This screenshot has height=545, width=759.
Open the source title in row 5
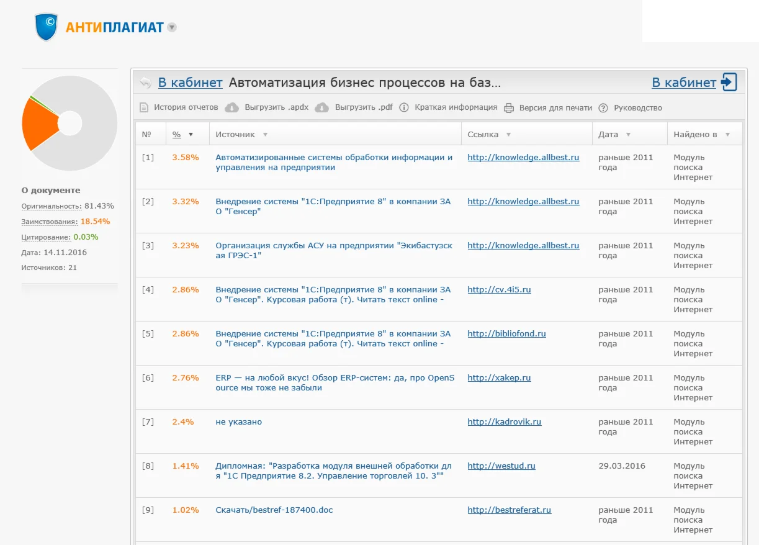click(x=333, y=338)
